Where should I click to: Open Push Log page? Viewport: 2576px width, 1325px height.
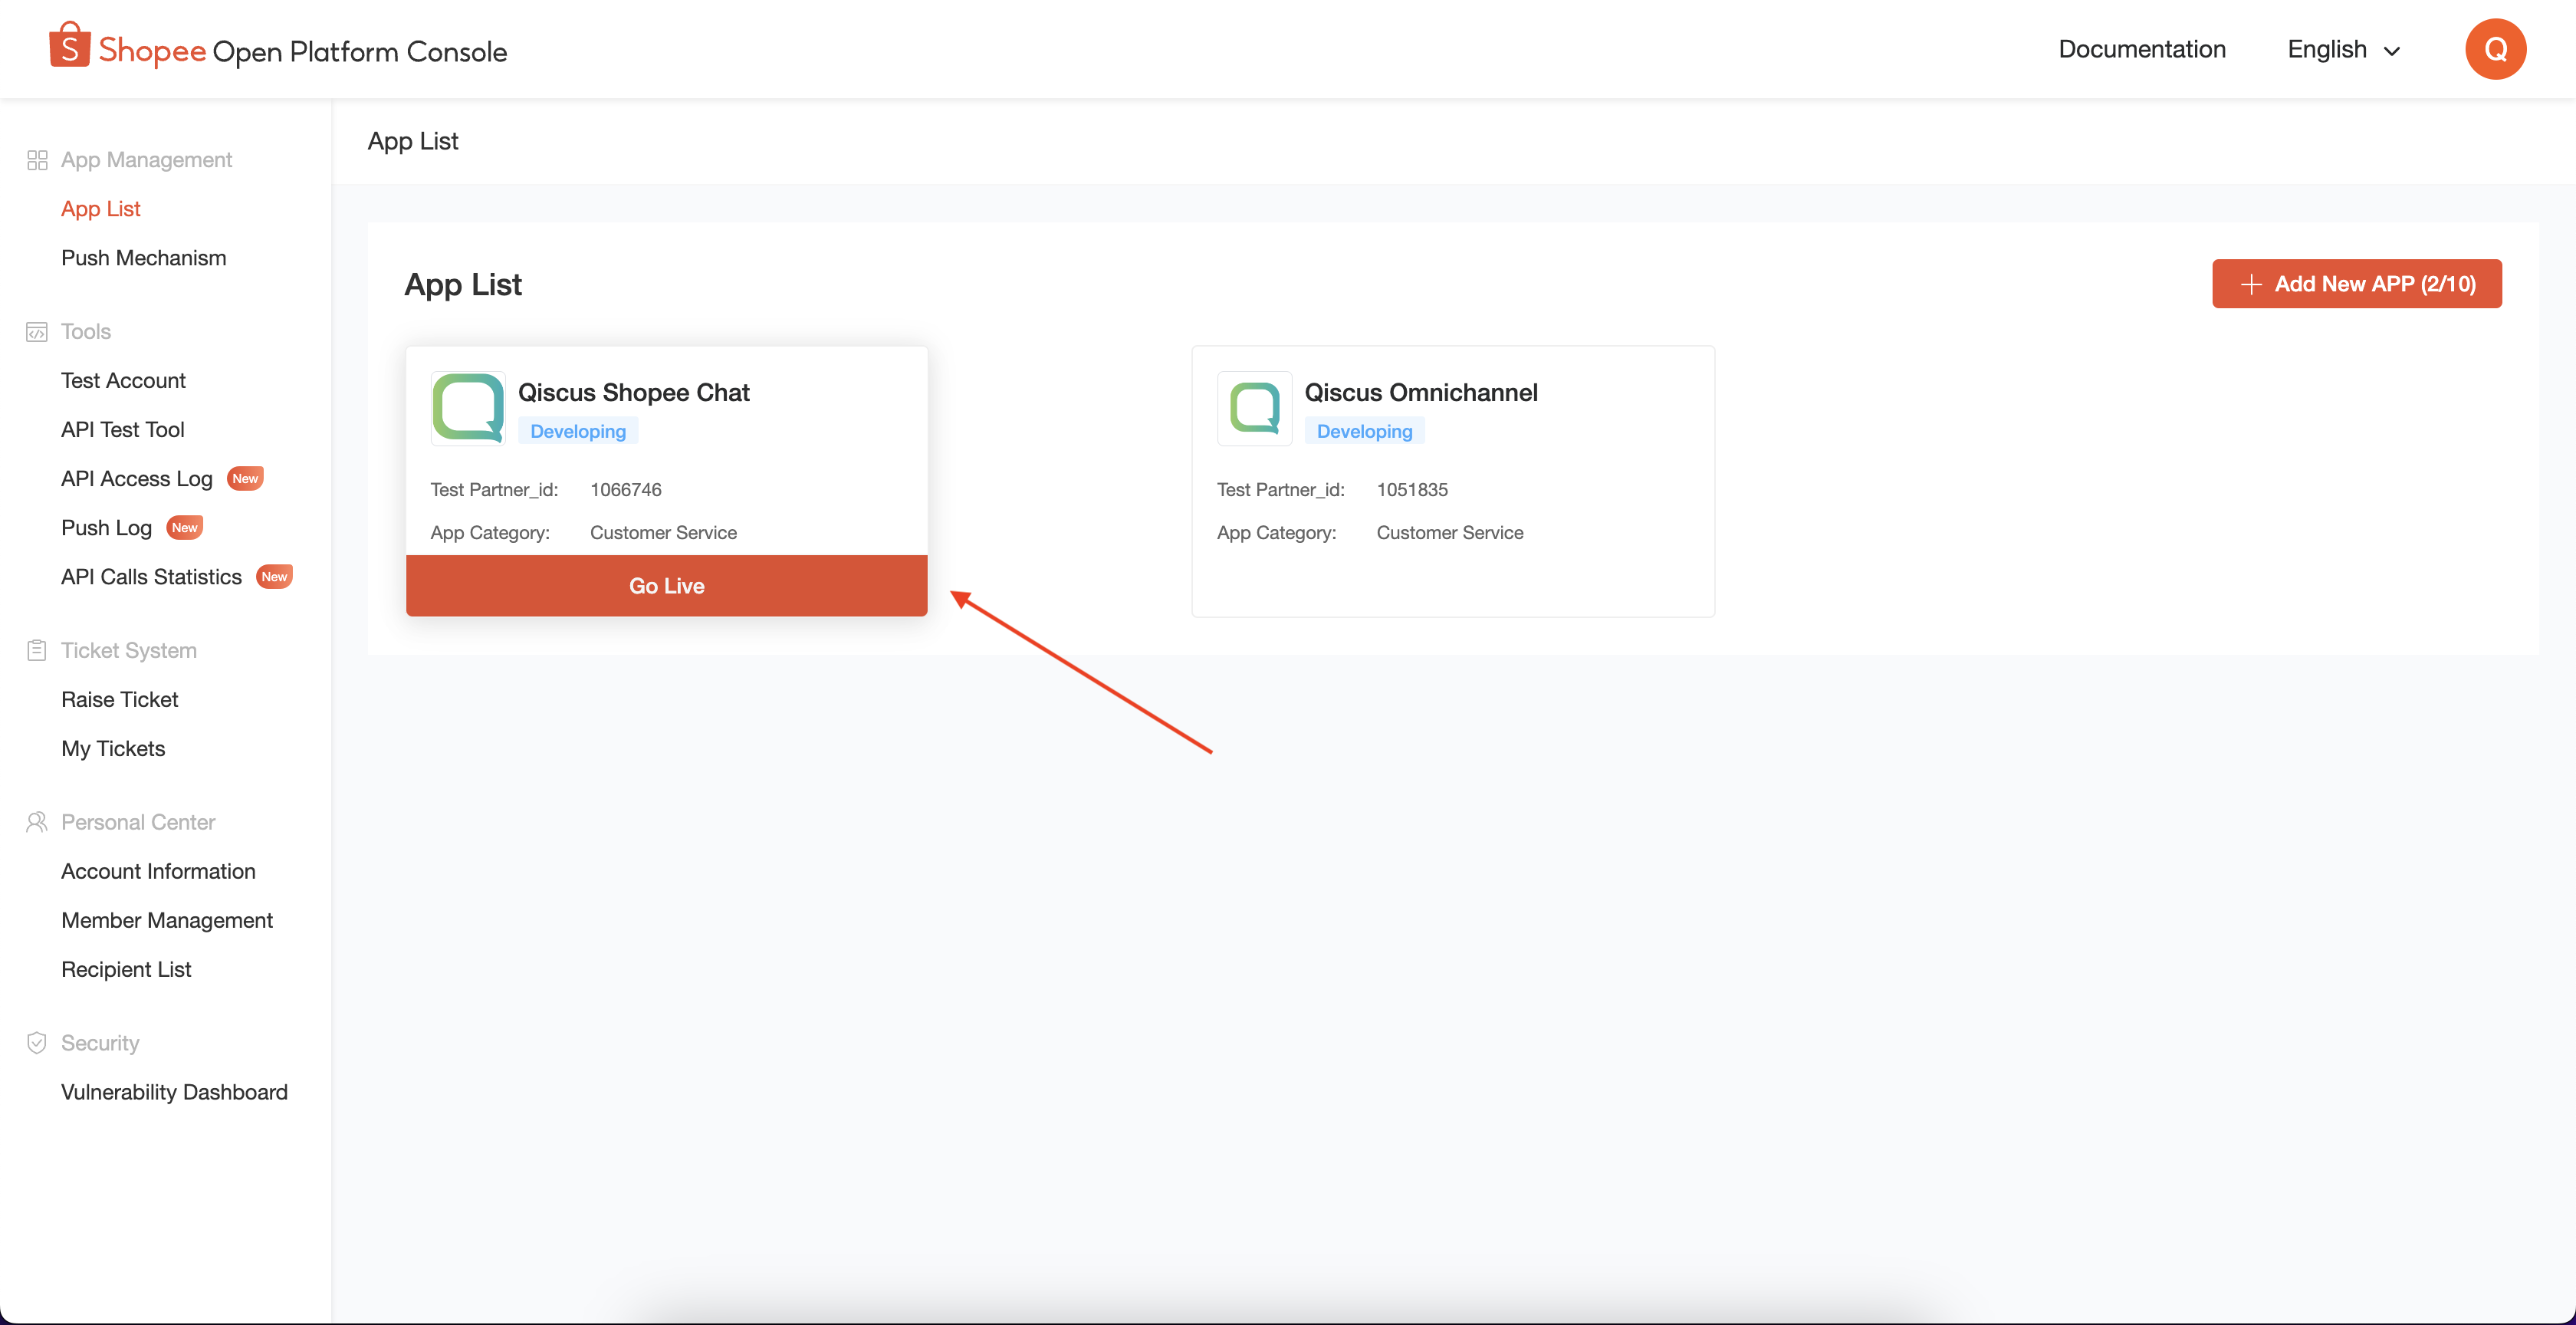106,528
